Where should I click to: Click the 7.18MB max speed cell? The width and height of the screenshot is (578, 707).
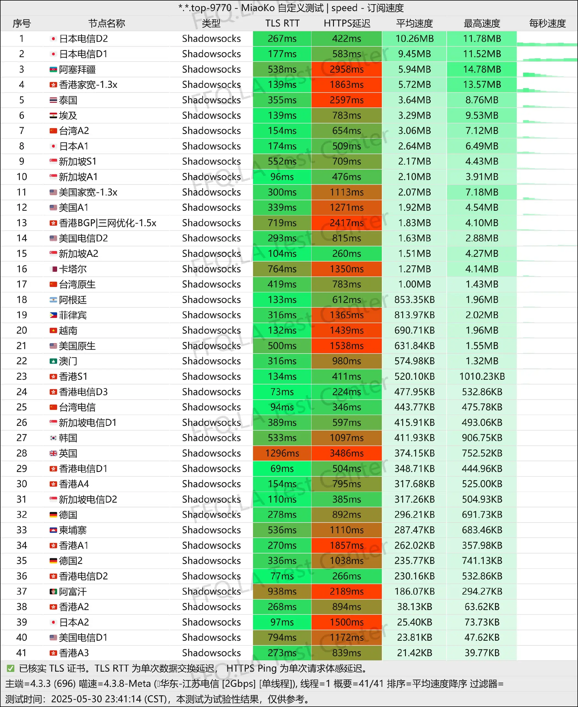click(482, 192)
